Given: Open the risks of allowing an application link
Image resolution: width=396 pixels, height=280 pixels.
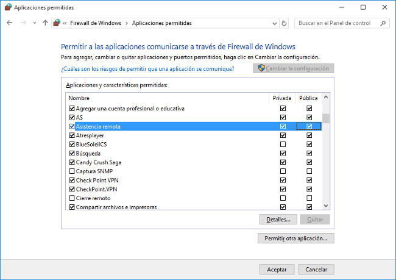Looking at the screenshot, I should (147, 69).
